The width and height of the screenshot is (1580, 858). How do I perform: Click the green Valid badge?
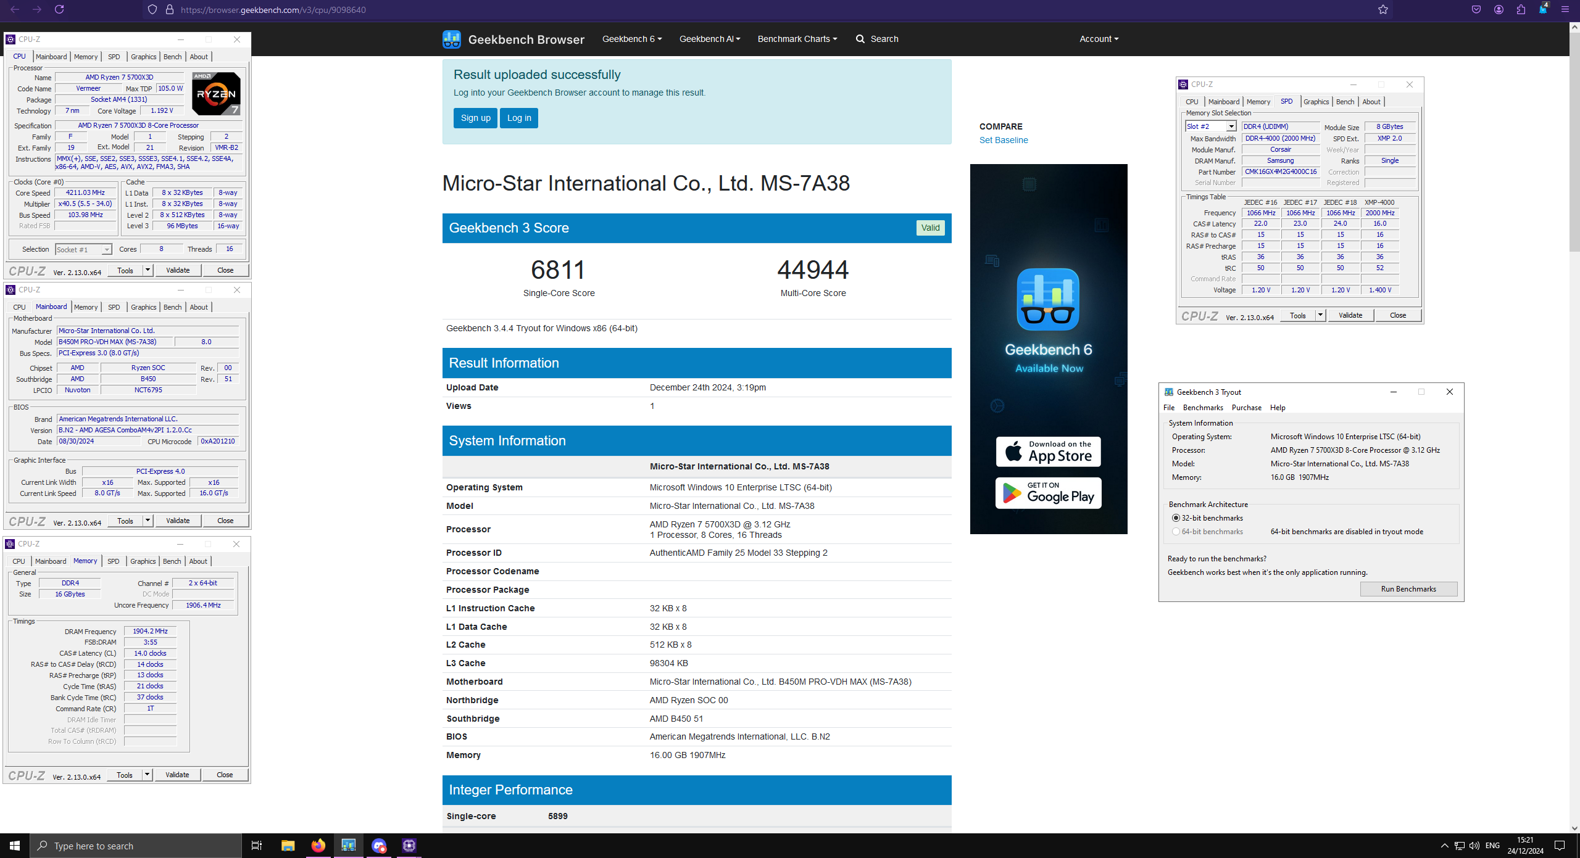click(930, 228)
